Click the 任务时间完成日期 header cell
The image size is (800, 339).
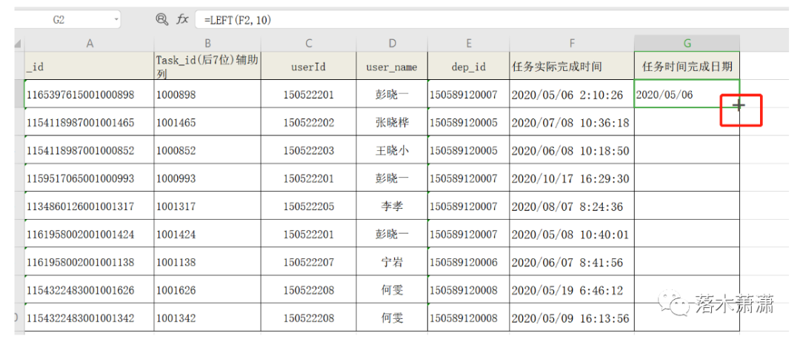coord(687,65)
